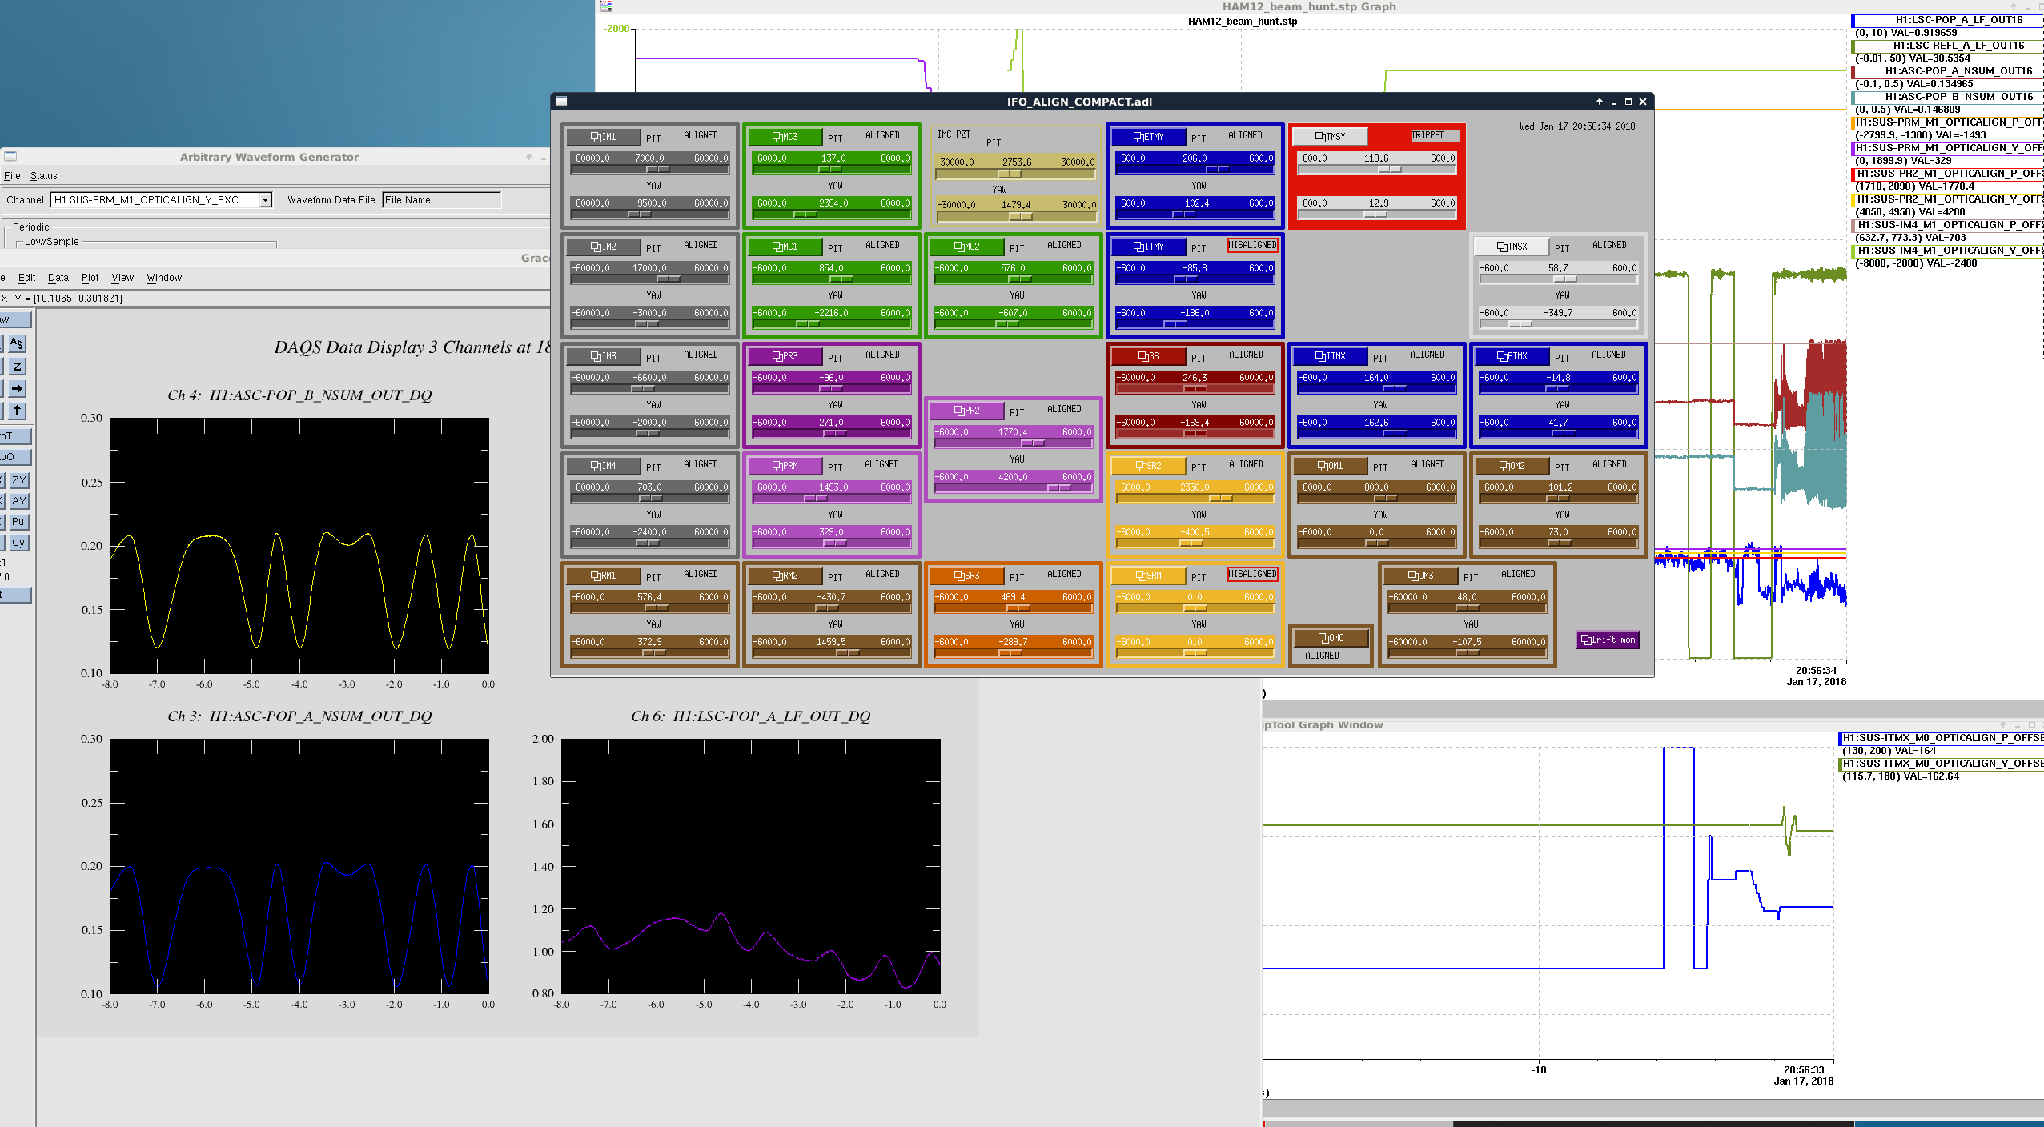Open the OM1 optic button
Screen dimensions: 2044x1127
[1330, 466]
